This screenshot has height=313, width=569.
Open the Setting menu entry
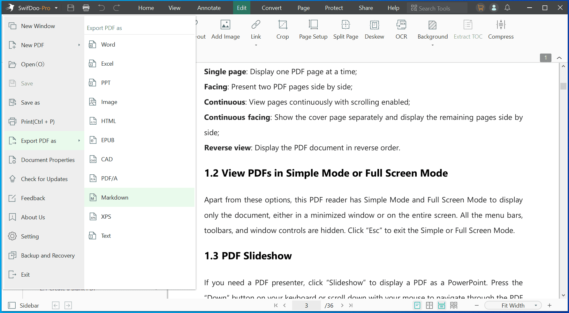(44, 237)
